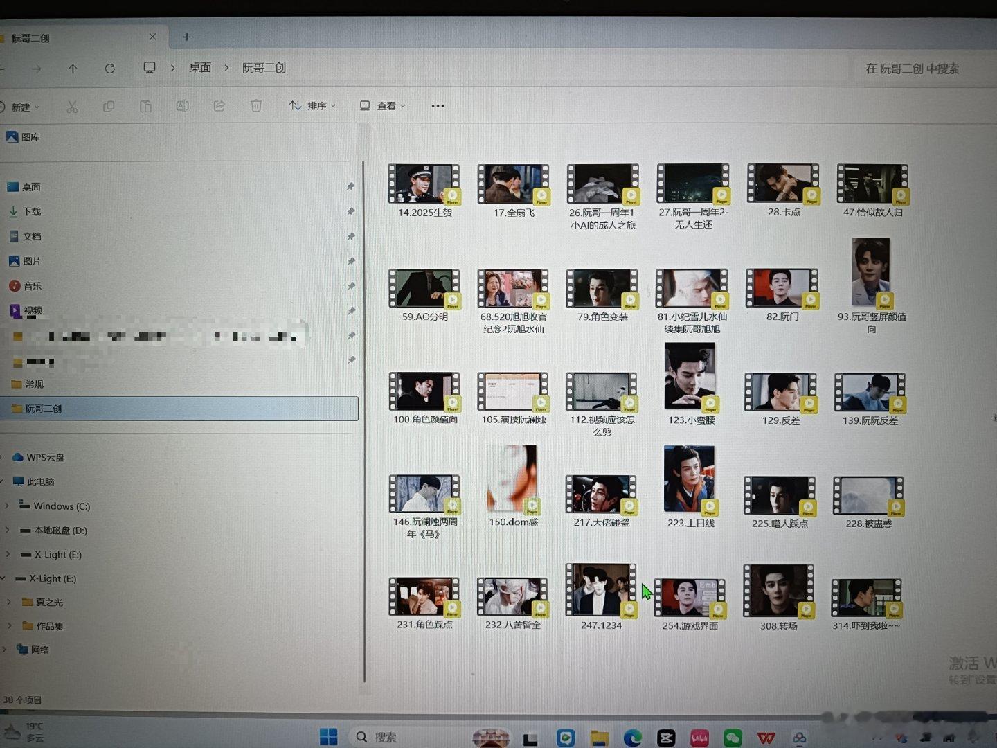Launch Microsoft Edge from the taskbar
Screen dimensions: 997x748
[632, 738]
